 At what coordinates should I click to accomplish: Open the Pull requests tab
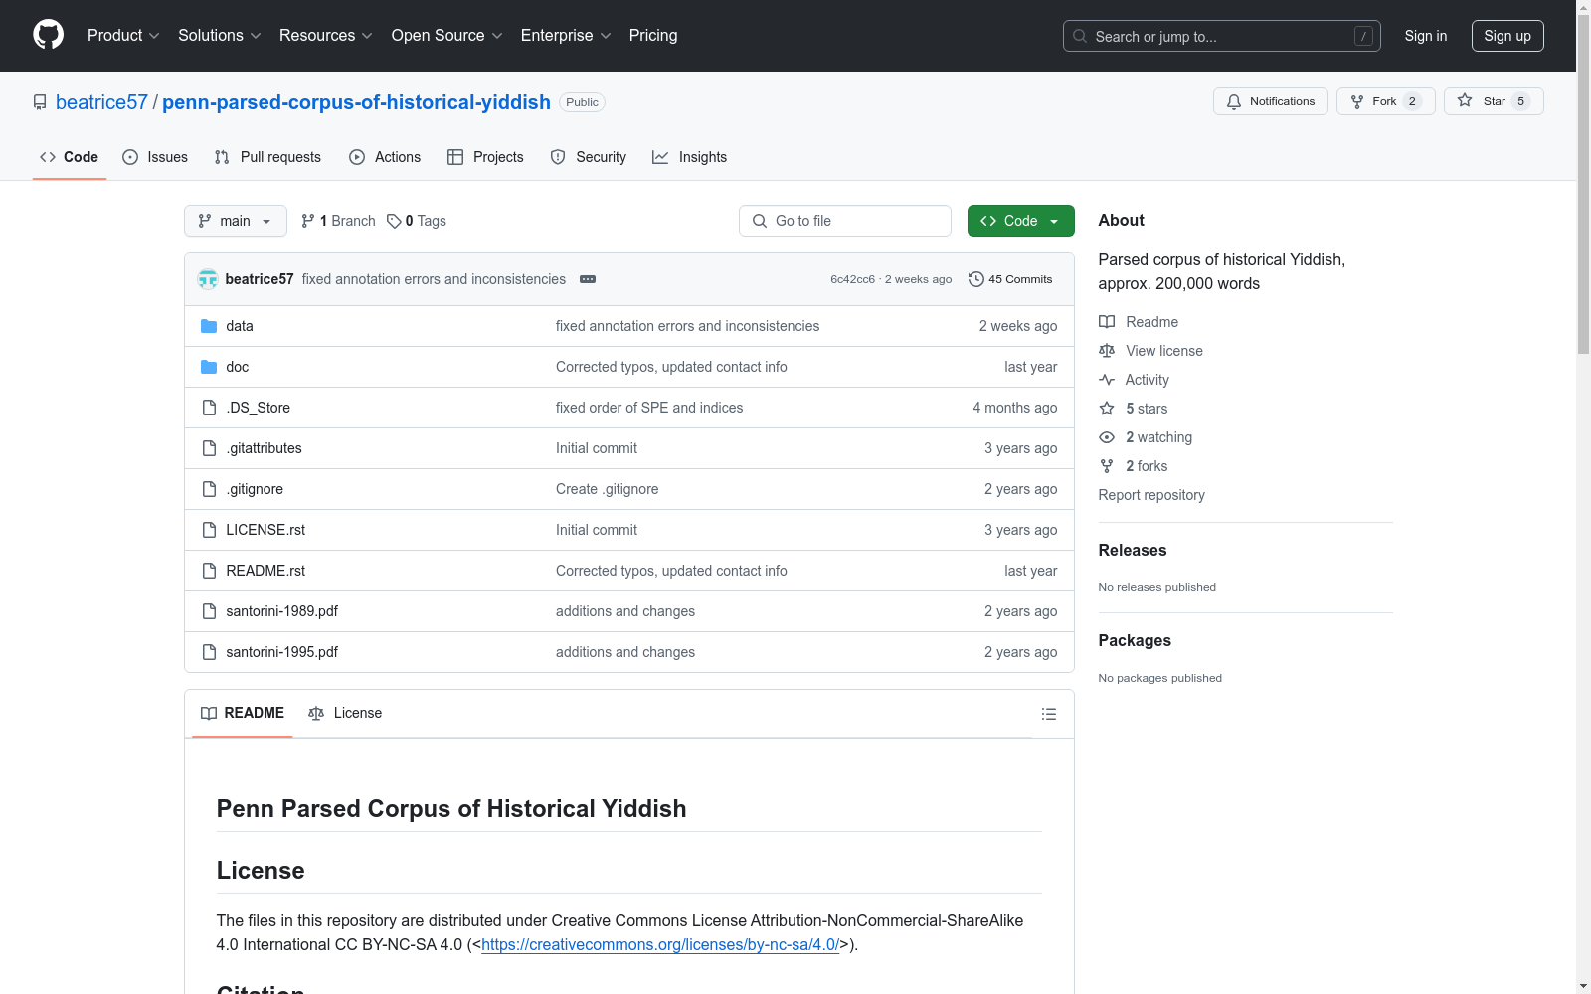point(267,157)
